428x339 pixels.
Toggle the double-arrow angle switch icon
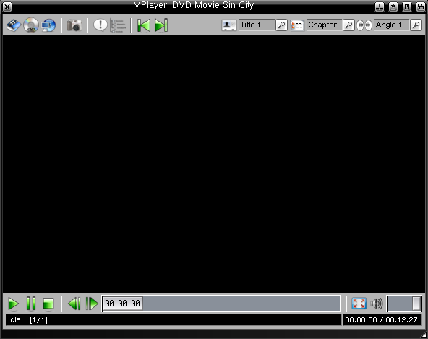[364, 25]
